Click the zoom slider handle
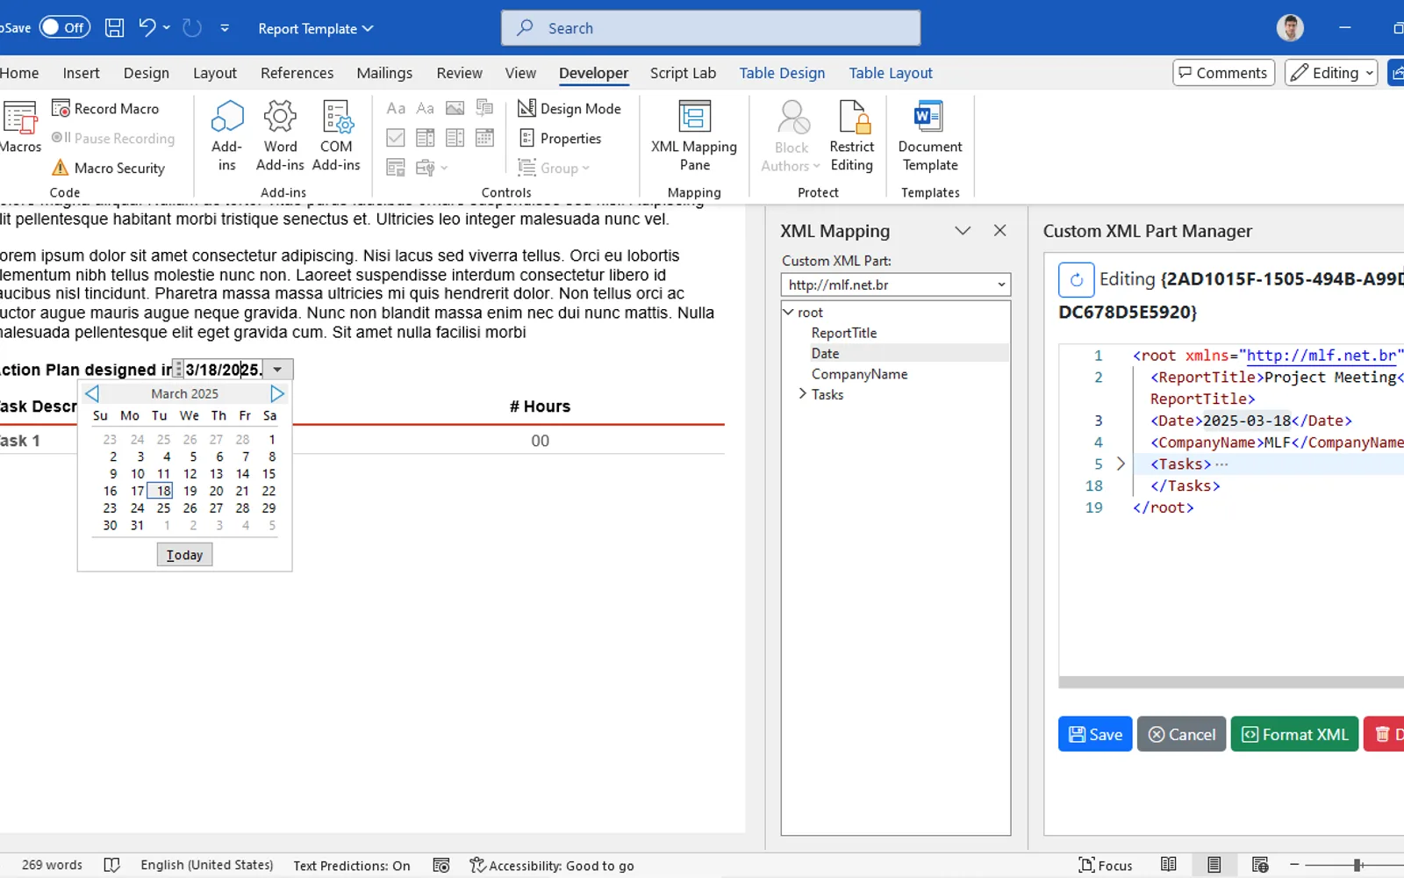 1357,865
